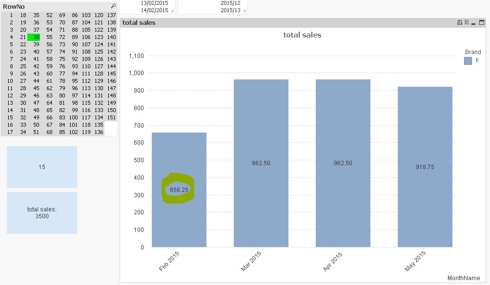Viewport: 490px width, 285px height.
Task: Open print dialog from chart caption printer icon
Action: coord(459,22)
